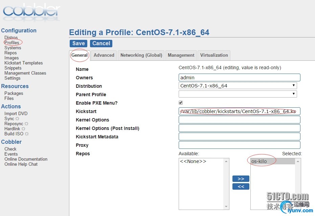Switch to the General tab
The height and width of the screenshot is (216, 315).
click(x=80, y=55)
